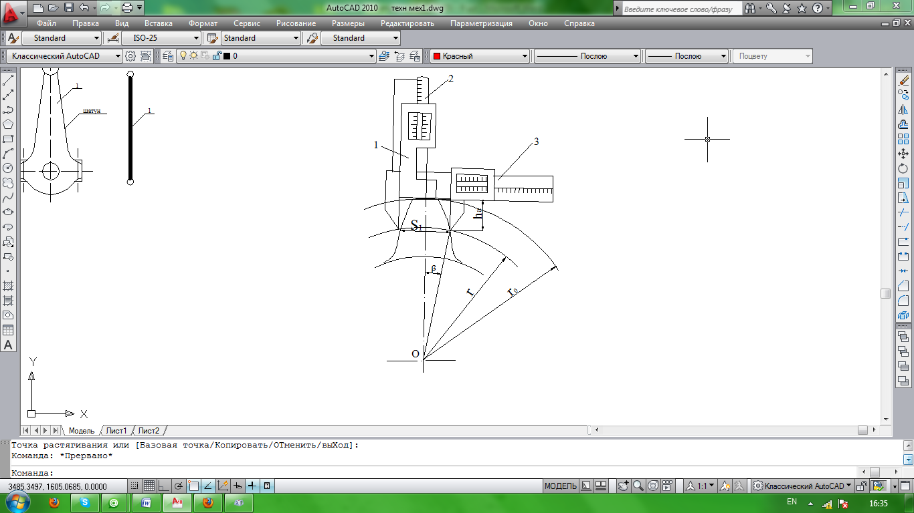Screen dimensions: 914x513
Task: Click the Plot printer icon
Action: pos(126,8)
